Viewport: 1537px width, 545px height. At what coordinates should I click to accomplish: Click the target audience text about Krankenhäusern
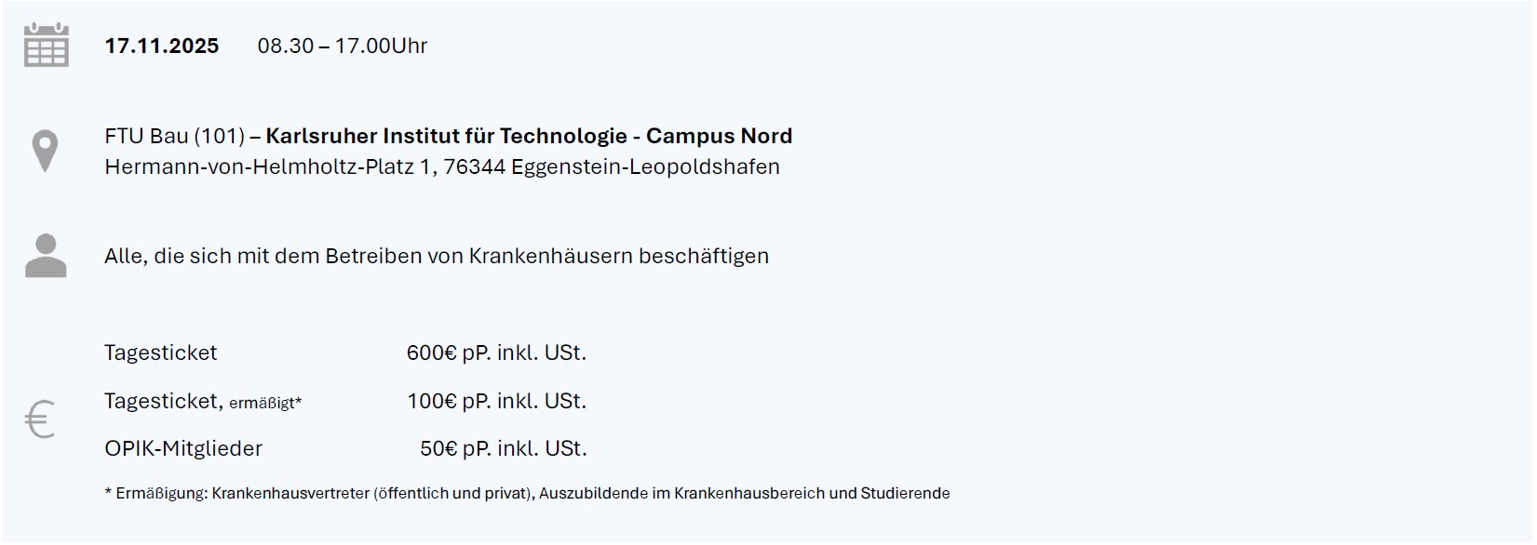click(x=437, y=257)
